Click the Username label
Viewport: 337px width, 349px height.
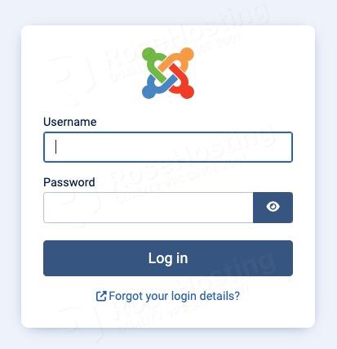coord(70,122)
